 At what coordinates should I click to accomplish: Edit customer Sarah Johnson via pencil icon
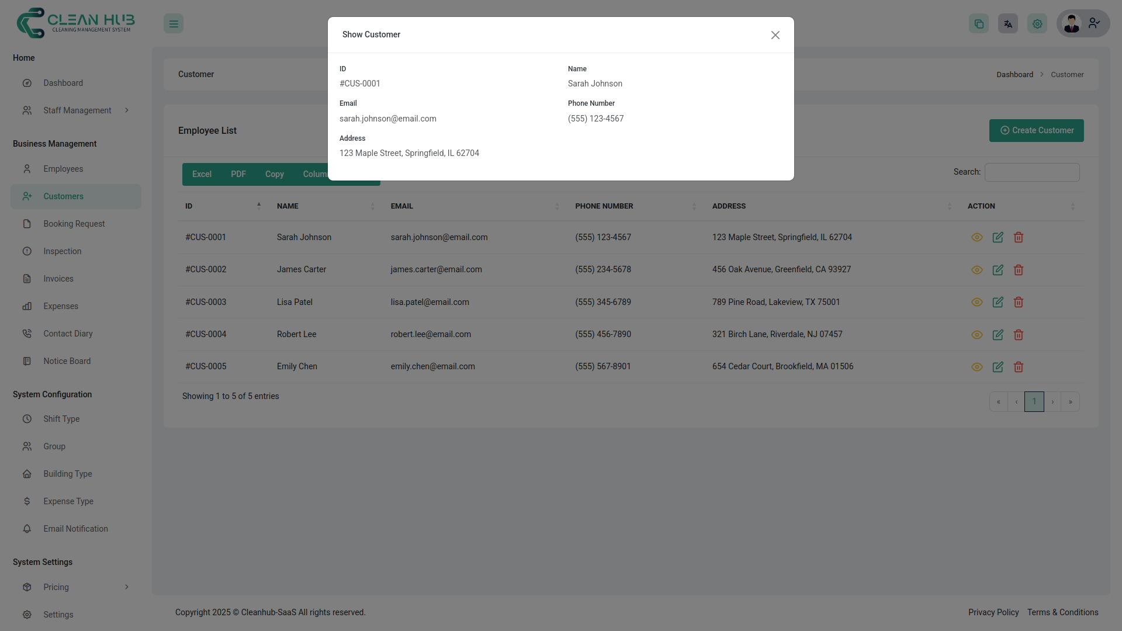click(998, 237)
